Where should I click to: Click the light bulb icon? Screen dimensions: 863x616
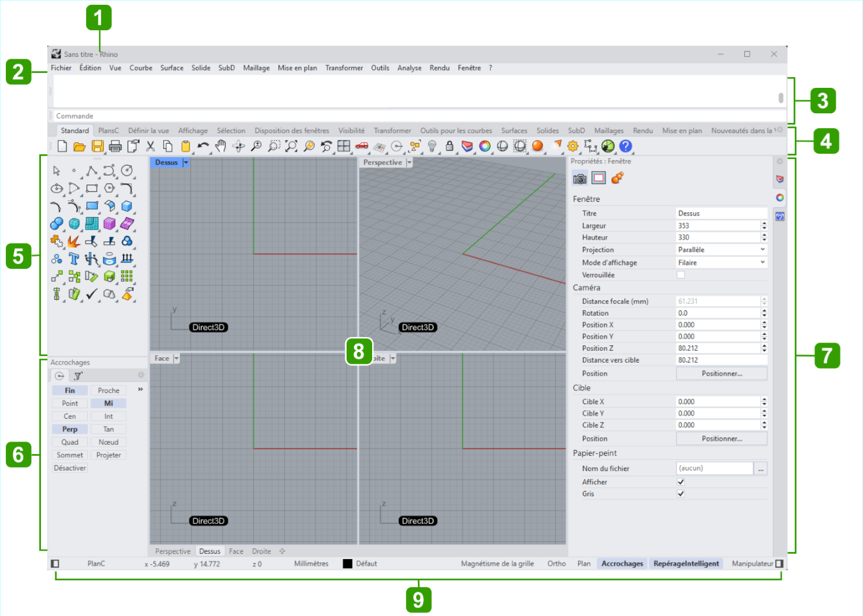(x=432, y=146)
